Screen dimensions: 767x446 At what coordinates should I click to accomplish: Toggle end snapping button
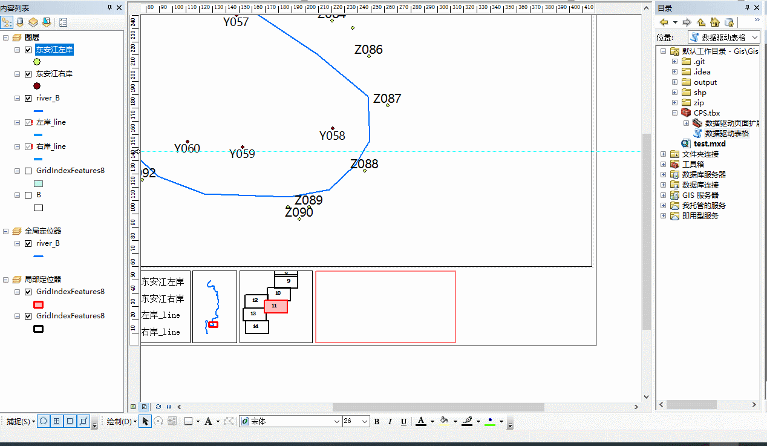[57, 421]
